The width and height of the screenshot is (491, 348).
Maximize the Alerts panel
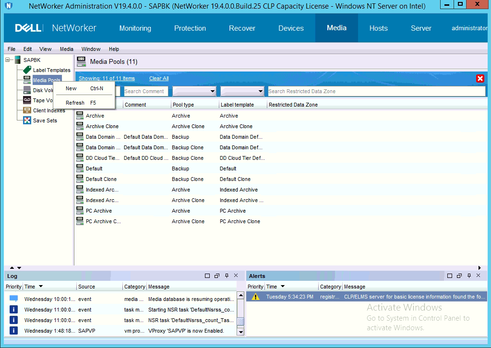pyautogui.click(x=450, y=276)
